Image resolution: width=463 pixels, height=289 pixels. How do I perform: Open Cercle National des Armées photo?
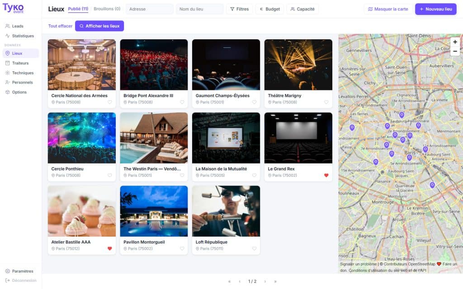point(82,65)
